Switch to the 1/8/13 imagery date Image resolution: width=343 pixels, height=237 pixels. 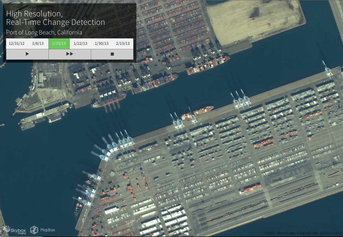click(x=38, y=43)
